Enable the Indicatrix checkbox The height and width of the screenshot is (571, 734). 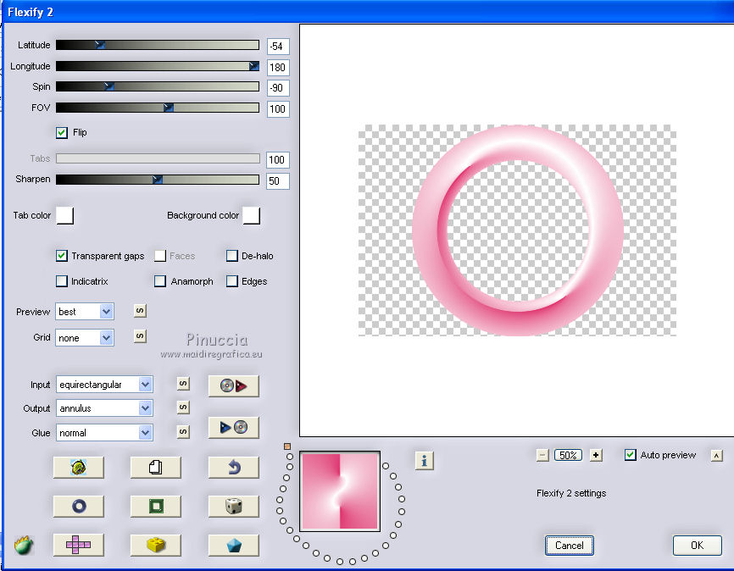pyautogui.click(x=61, y=280)
